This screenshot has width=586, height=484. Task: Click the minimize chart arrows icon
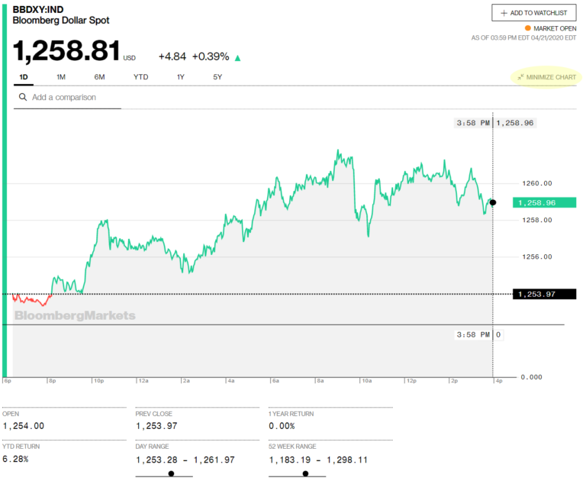[520, 77]
